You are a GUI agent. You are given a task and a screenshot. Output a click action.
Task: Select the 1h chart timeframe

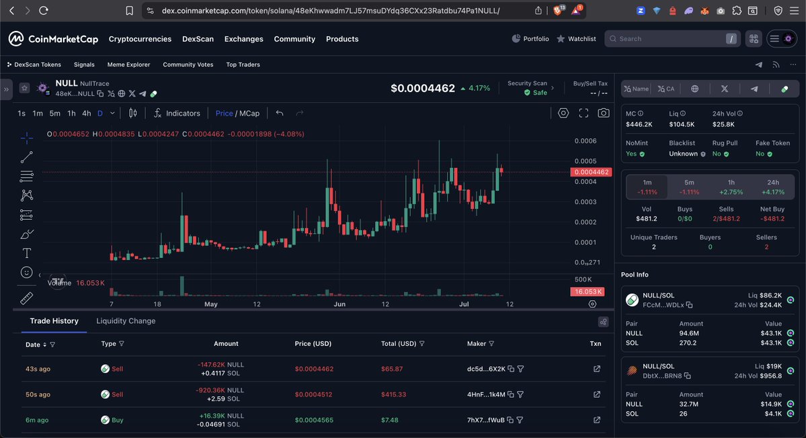pyautogui.click(x=71, y=114)
